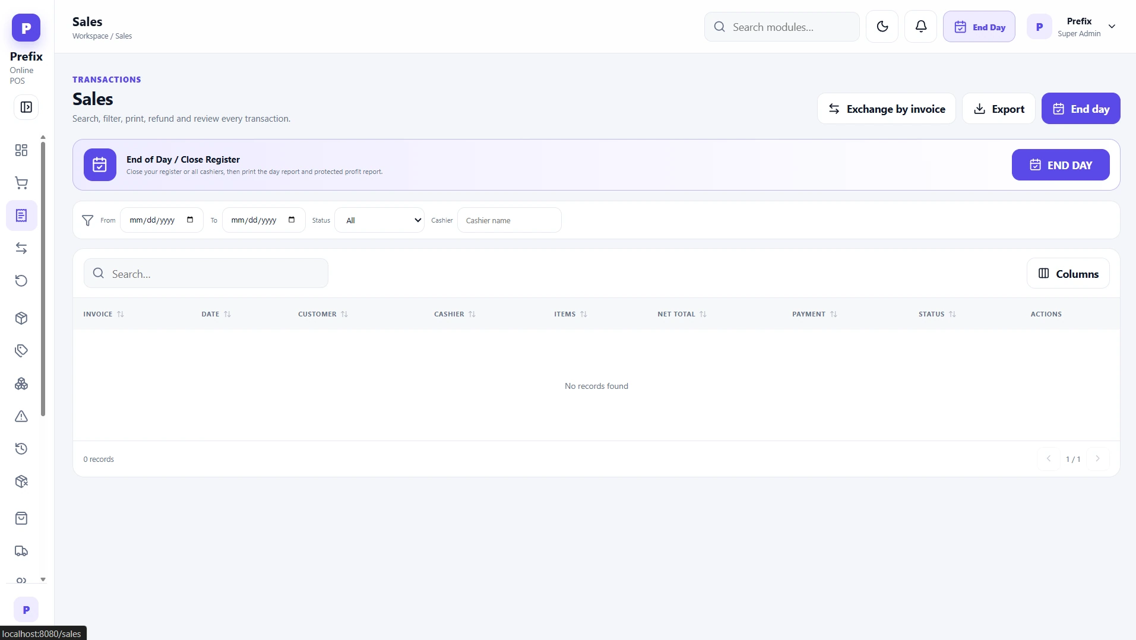Open the stacked cubes sidebar icon
The height and width of the screenshot is (640, 1136).
pyautogui.click(x=21, y=384)
